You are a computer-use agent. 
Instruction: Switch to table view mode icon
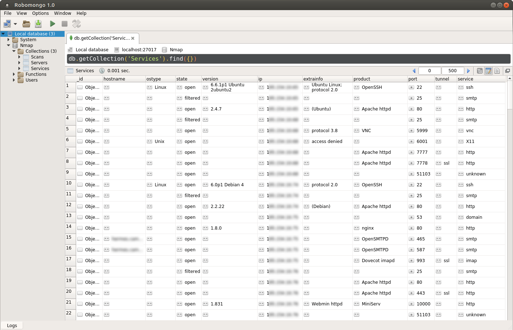[x=488, y=71]
